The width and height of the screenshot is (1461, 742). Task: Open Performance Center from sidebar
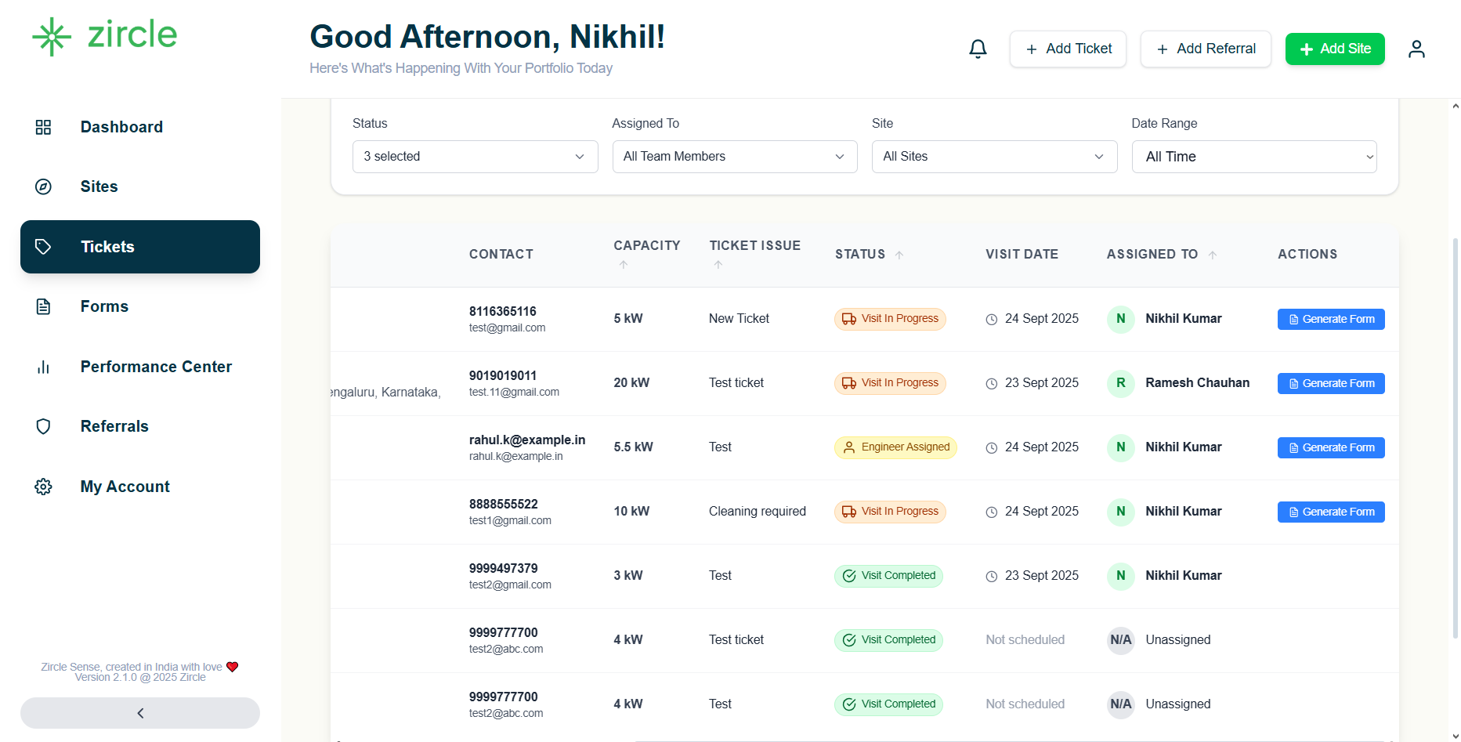(x=156, y=367)
